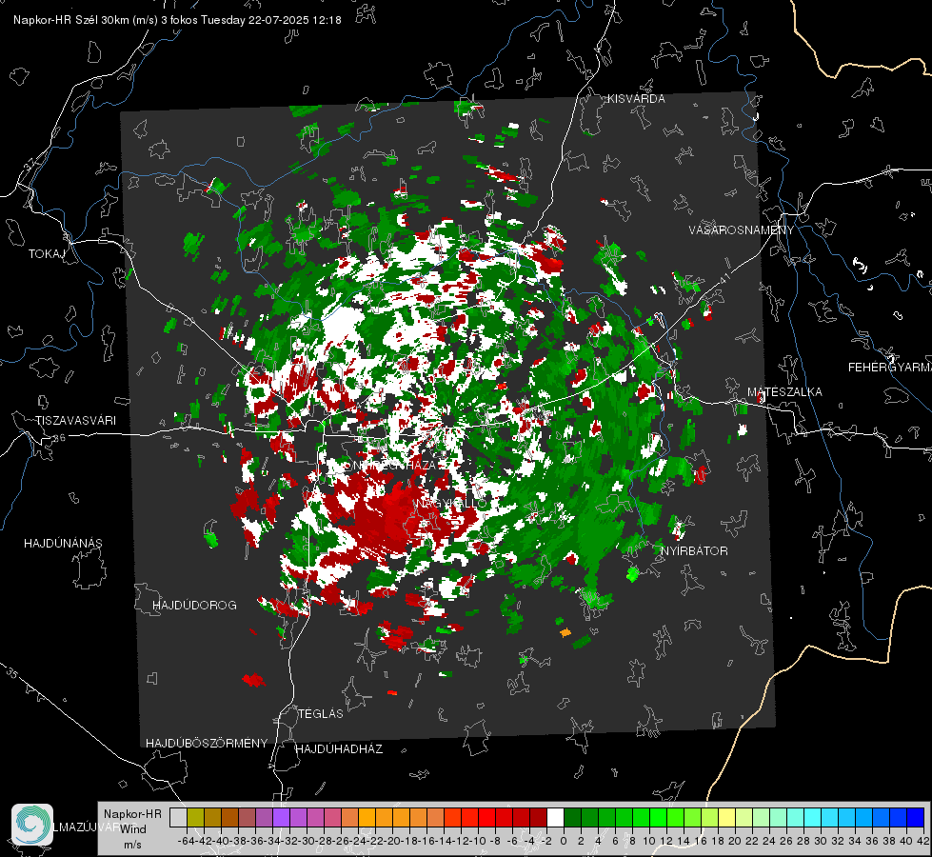Screen dimensions: 932x857
Task: Click the VÁSÁROSNAMÉNY city label
Action: (x=742, y=230)
